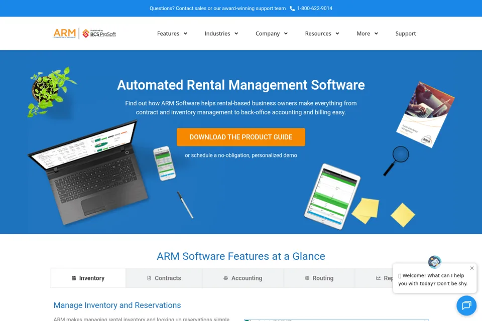This screenshot has height=321, width=482.
Task: Switch to the Routing tab
Action: 319,278
